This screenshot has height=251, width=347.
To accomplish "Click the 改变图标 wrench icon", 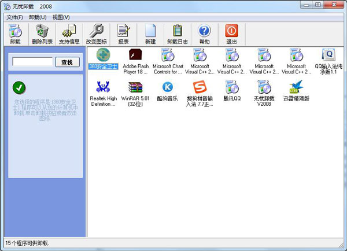I will (x=96, y=34).
